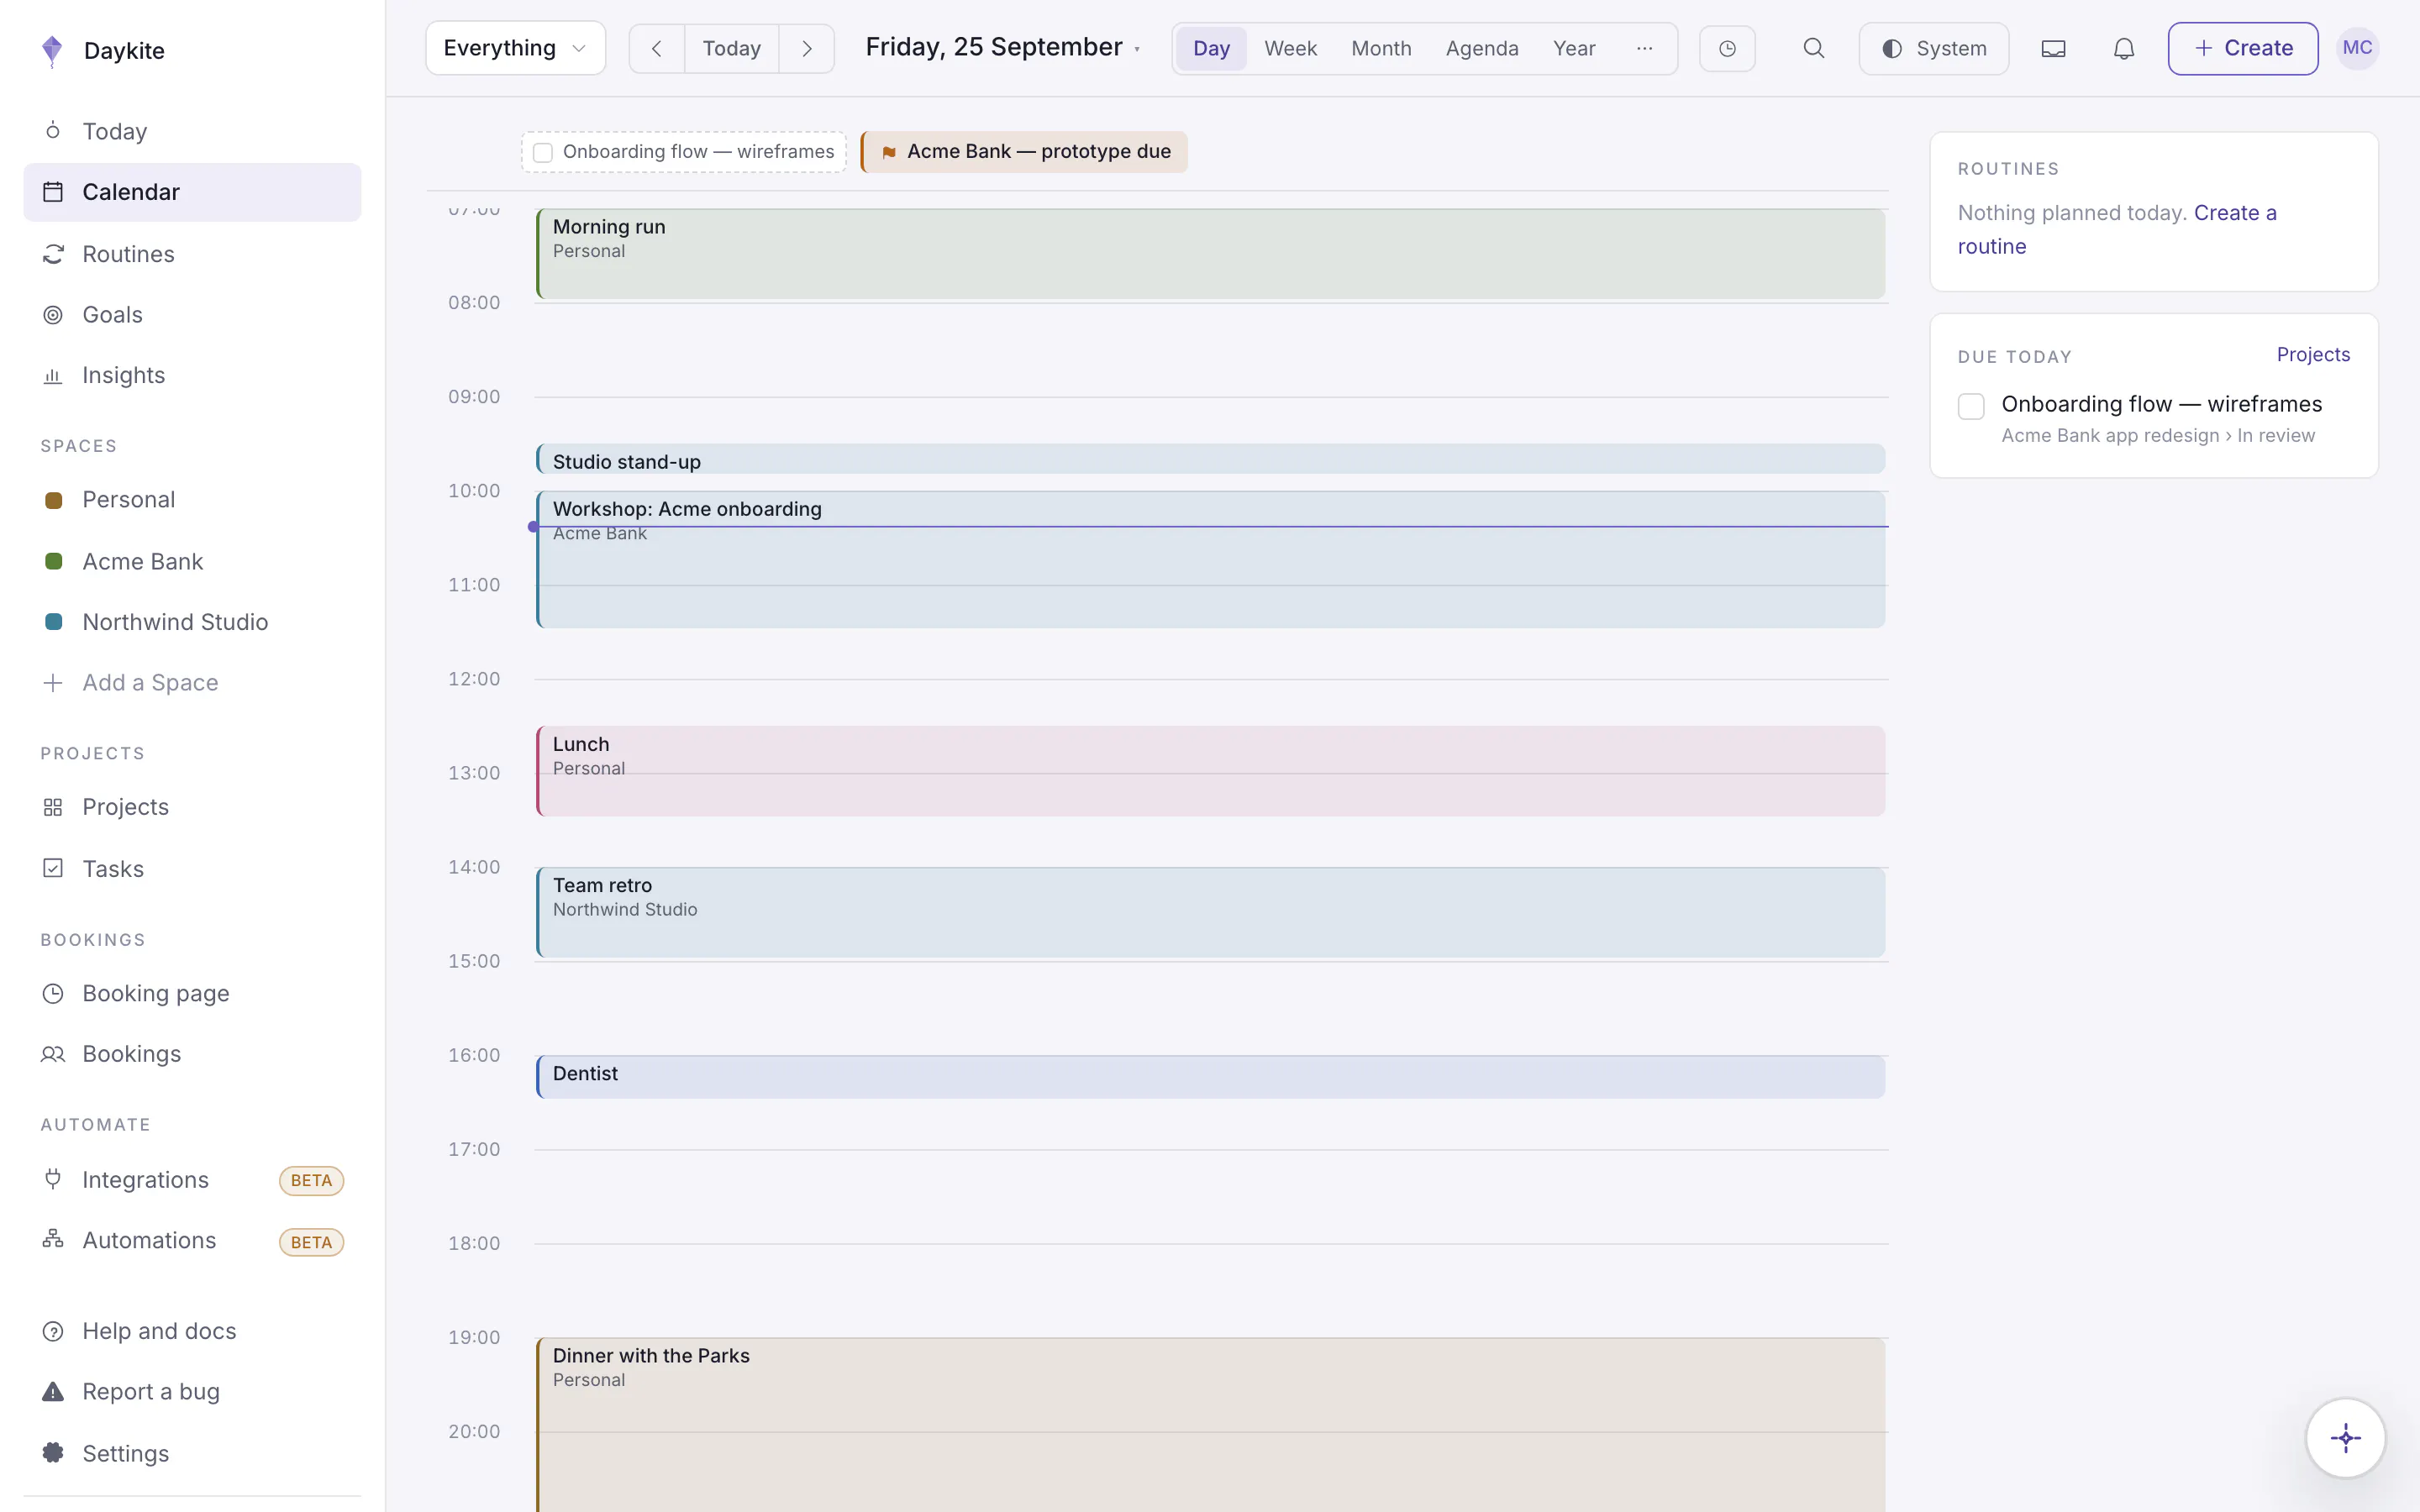Screen dimensions: 2420x1512
Task: Open Acme Bank prototype due flag chip
Action: point(1024,152)
